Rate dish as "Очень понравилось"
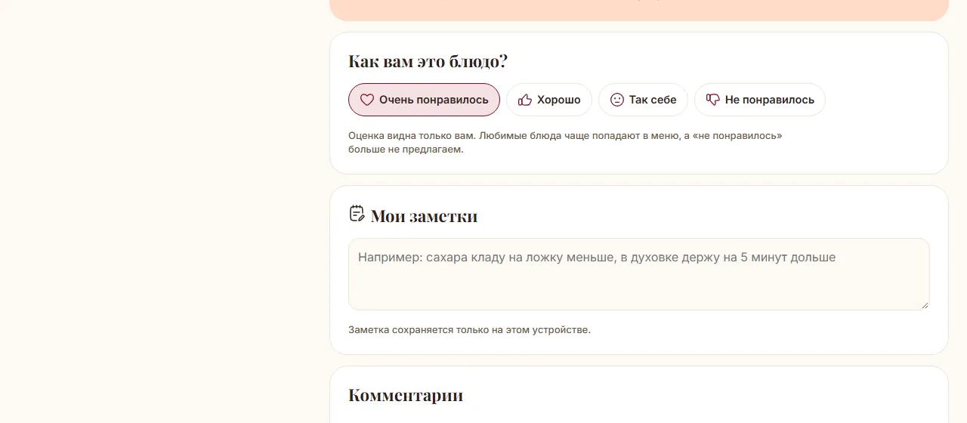967x423 pixels. [x=424, y=100]
